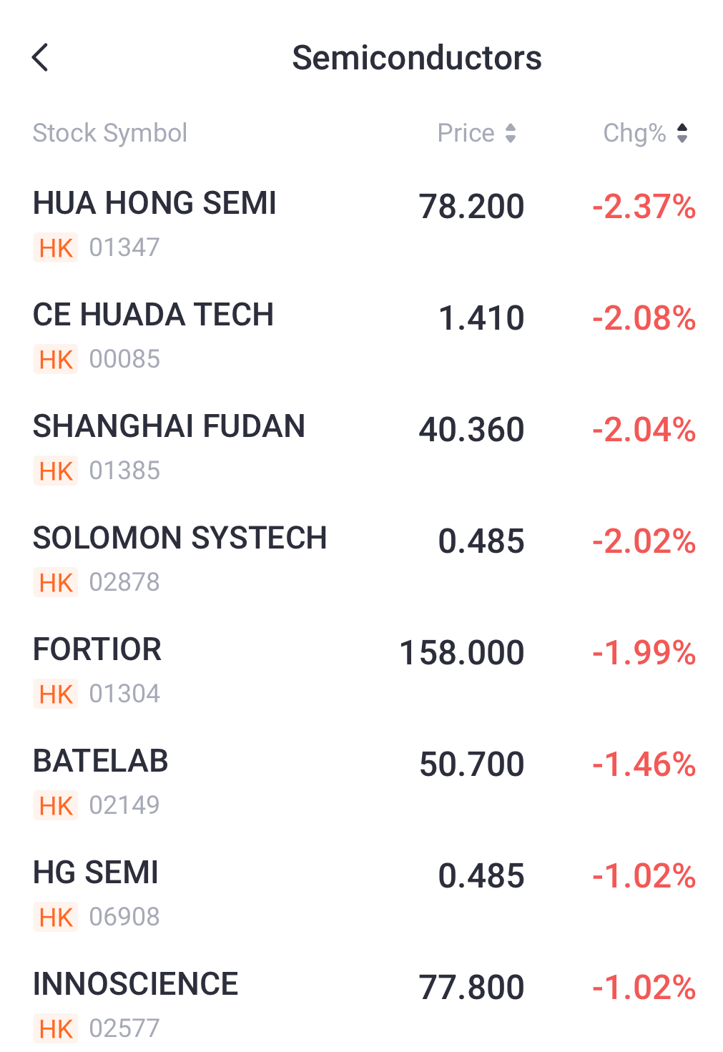Open SOLOMON SYSTECH stock row
723x1052 pixels.
coord(361,559)
